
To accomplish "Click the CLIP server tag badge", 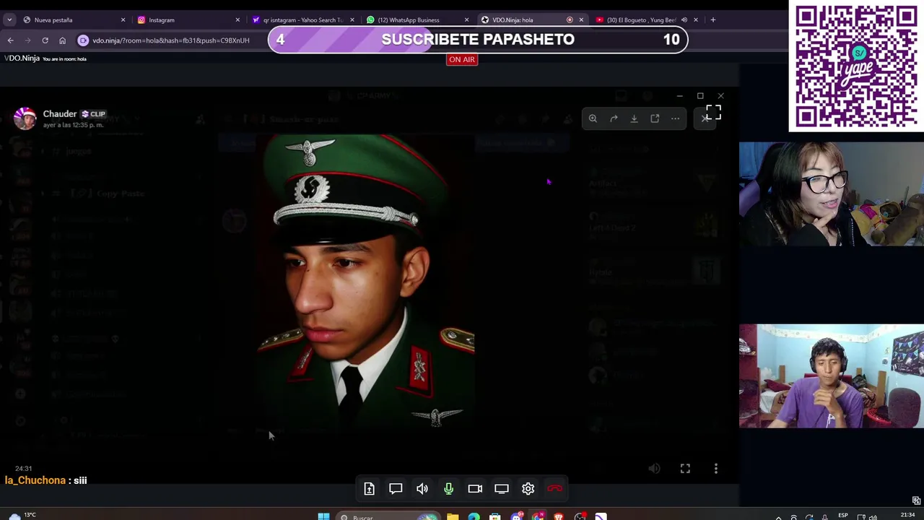I will (x=93, y=114).
